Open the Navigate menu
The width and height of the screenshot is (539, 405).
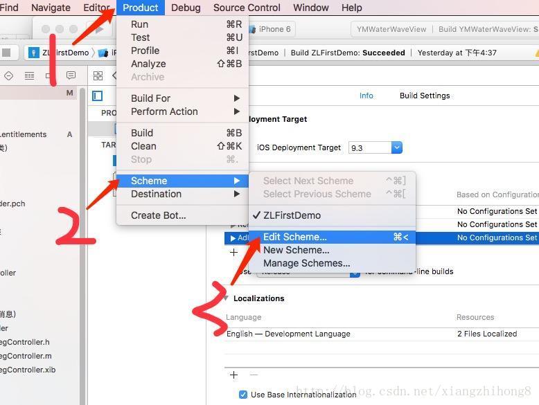tap(51, 8)
